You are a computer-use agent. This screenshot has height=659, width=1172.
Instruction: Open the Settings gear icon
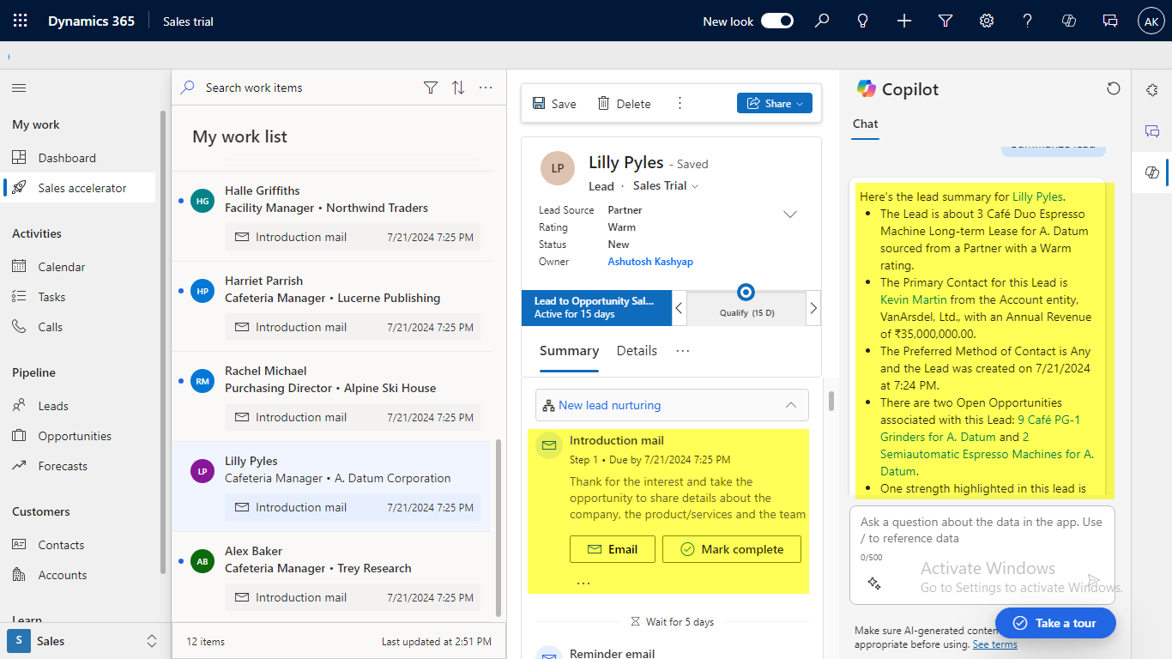pyautogui.click(x=987, y=21)
